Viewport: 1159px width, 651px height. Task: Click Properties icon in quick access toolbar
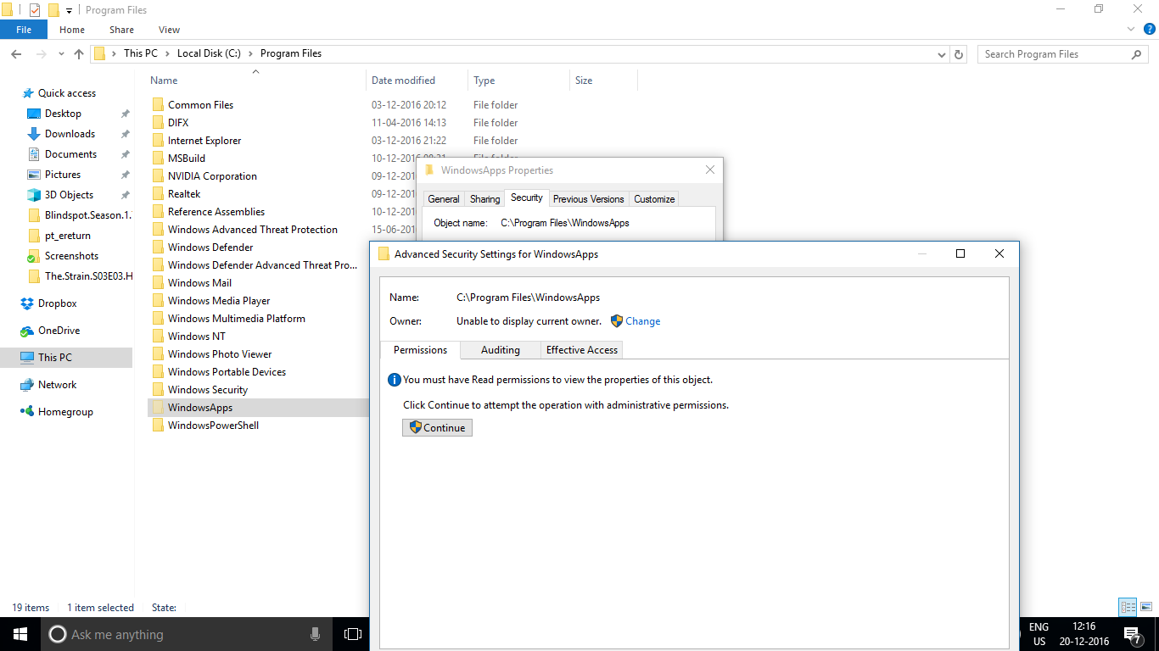(34, 10)
